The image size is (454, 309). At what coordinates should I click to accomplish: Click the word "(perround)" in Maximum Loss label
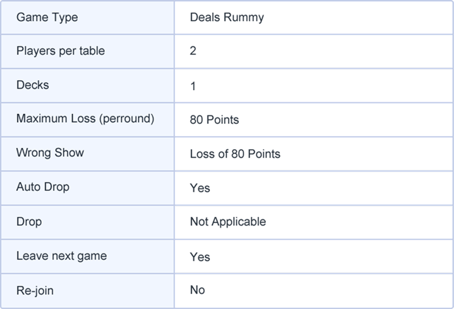pos(127,118)
